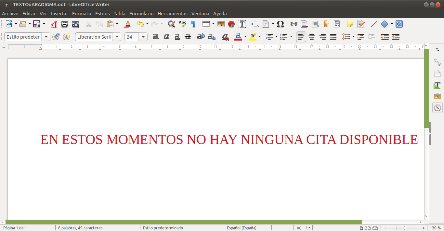Viewport: 444px width, 231px height.
Task: Click the Insert Chart icon
Action: 231,24
